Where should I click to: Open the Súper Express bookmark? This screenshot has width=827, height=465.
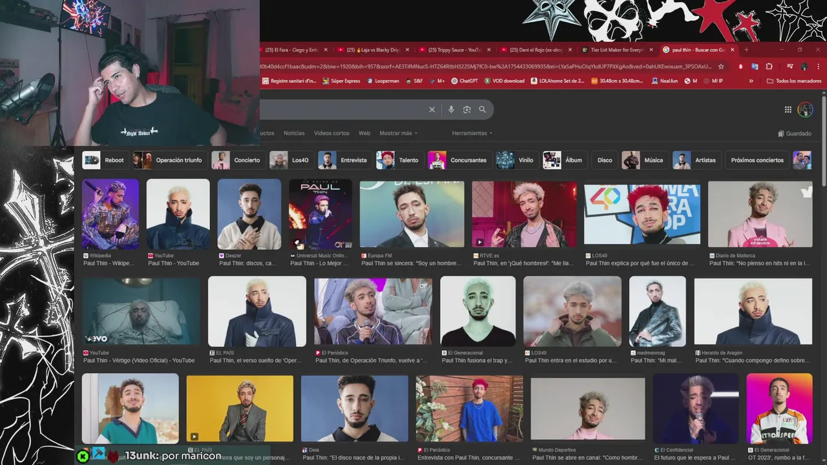[340, 81]
